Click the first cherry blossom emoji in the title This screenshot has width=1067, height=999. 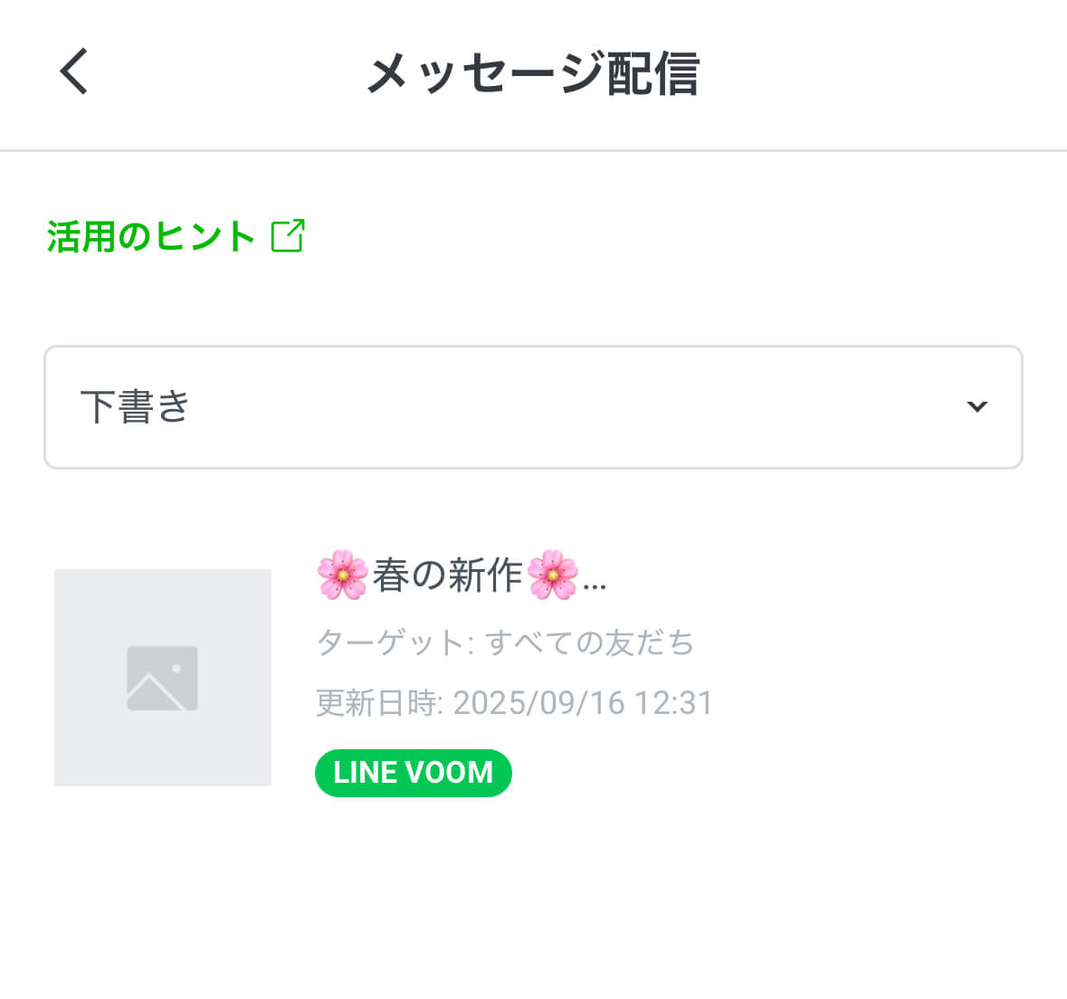tap(342, 575)
